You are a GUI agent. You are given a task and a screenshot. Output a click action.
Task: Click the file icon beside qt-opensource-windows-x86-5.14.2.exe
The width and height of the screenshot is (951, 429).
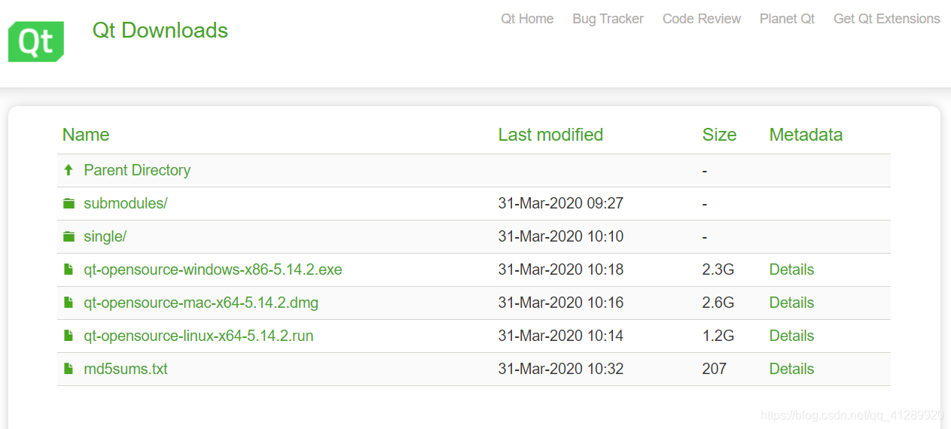[69, 270]
